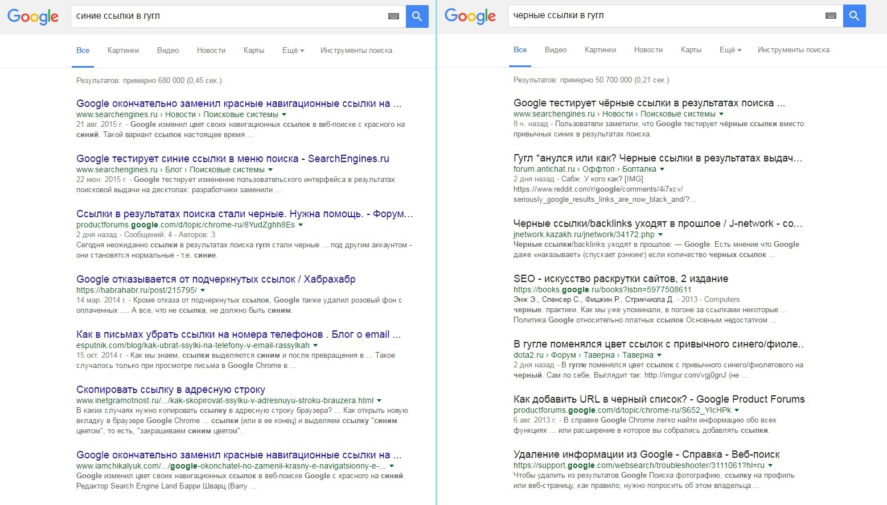Click the 'Результатов: примерно 680 000' count text
Image resolution: width=887 pixels, height=505 pixels.
pos(149,81)
